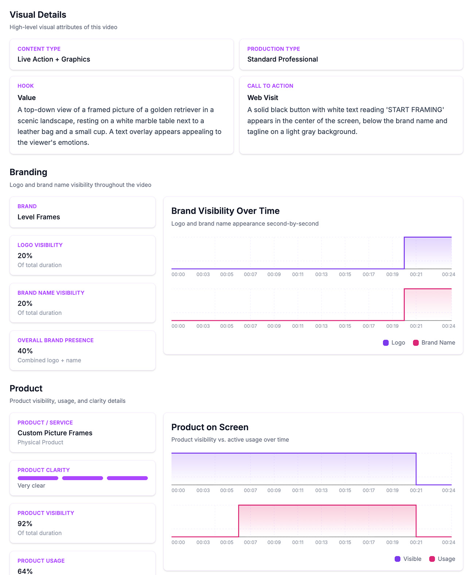This screenshot has height=575, width=474.
Task: Click the Product Visibility 92% card
Action: [82, 523]
